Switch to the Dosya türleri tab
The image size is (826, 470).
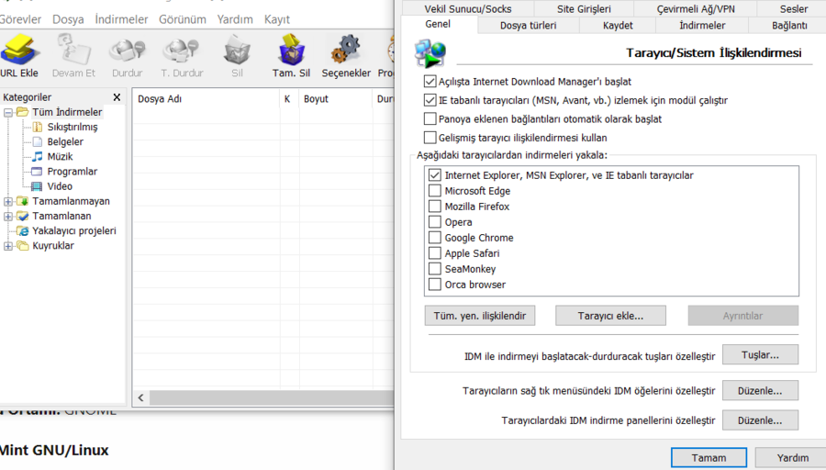[528, 26]
